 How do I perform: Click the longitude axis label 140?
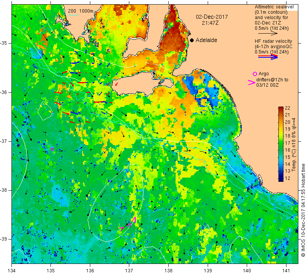coord(247,270)
